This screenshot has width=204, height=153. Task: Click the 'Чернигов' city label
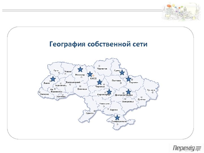coord(102,69)
